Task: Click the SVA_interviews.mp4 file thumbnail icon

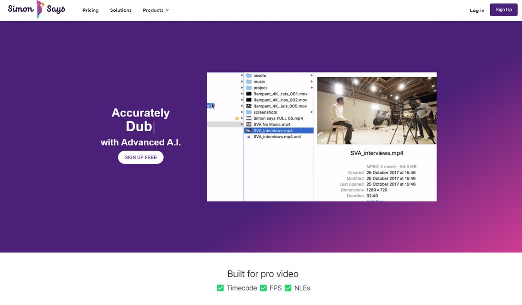Action: (249, 131)
